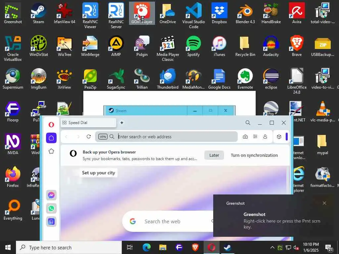Click the Google Search the web box

pyautogui.click(x=168, y=221)
